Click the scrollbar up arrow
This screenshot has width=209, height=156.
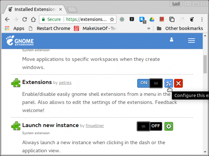(x=205, y=36)
